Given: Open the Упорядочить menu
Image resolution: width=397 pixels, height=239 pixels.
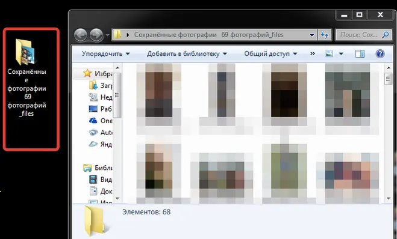Looking at the screenshot, I should coord(106,53).
